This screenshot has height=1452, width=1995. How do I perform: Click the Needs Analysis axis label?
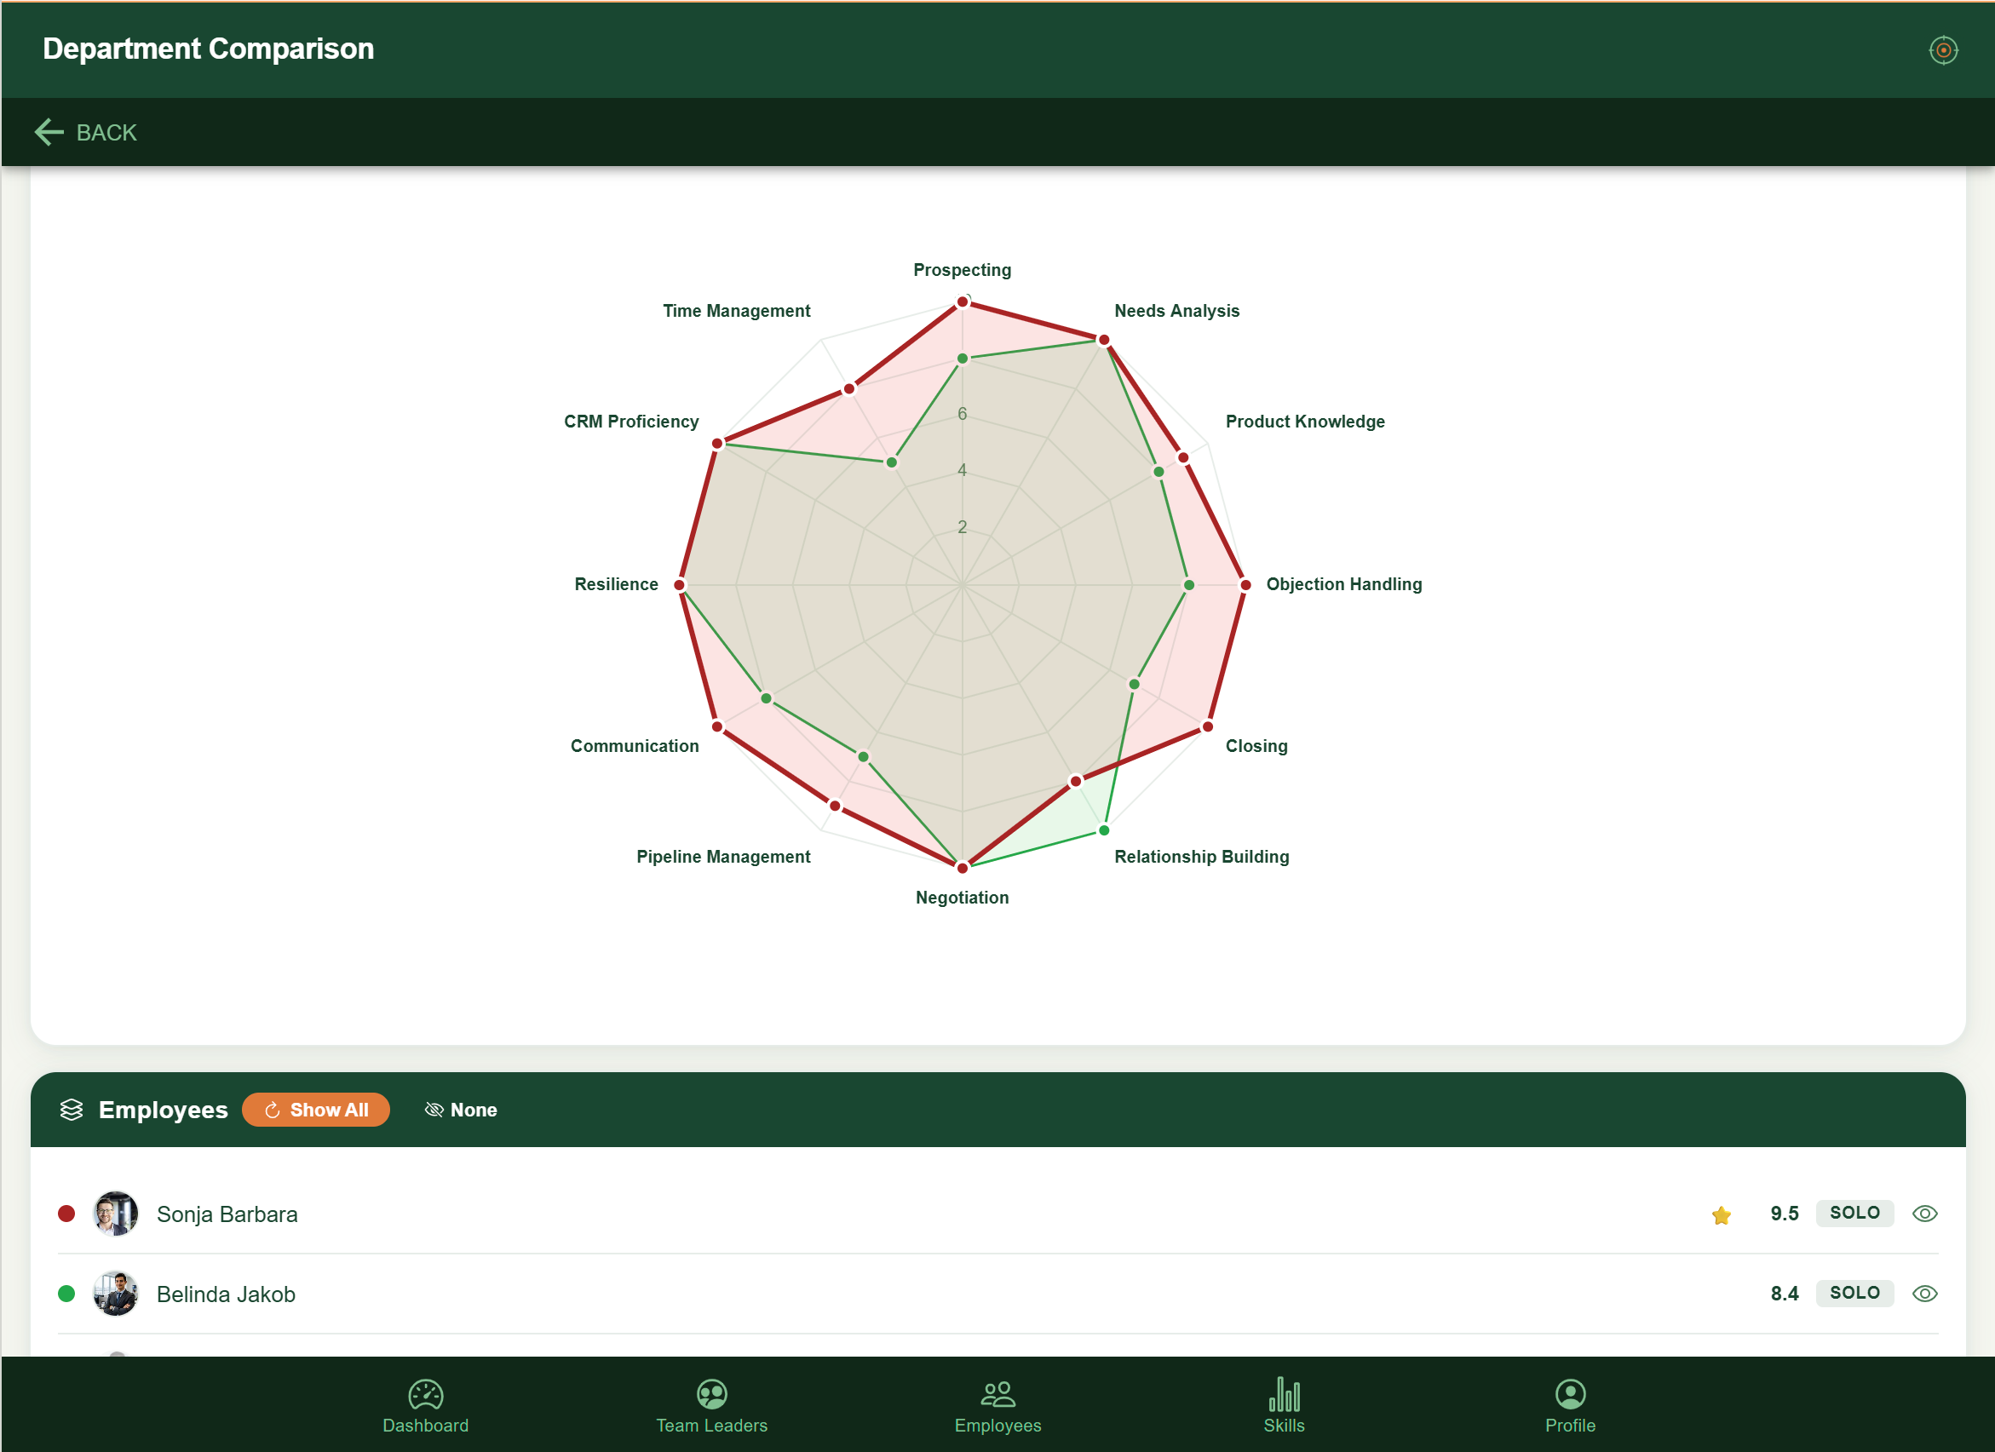tap(1176, 311)
